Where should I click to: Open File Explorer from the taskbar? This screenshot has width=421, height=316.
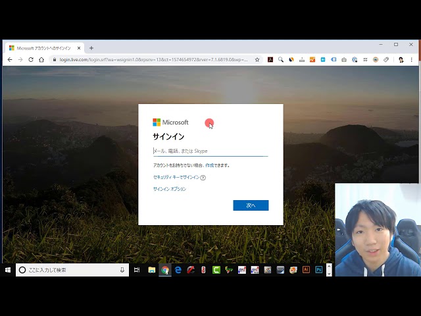[x=152, y=270]
